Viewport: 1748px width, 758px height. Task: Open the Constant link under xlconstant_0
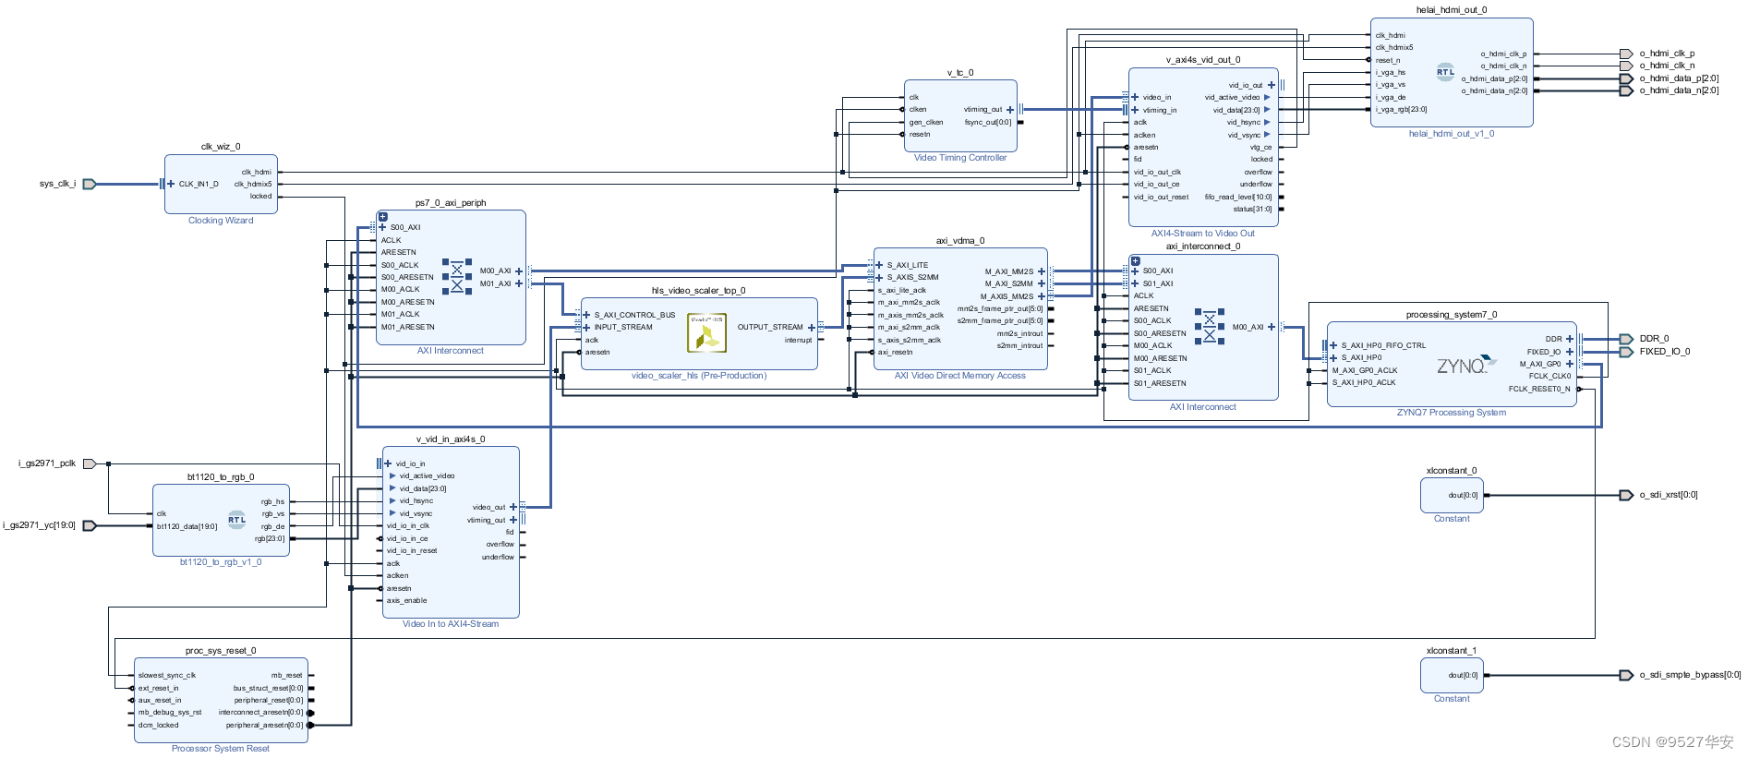coord(1452,519)
